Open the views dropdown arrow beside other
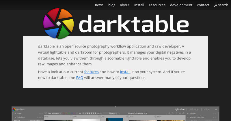This screenshot has width=231, height=121. pos(216,109)
